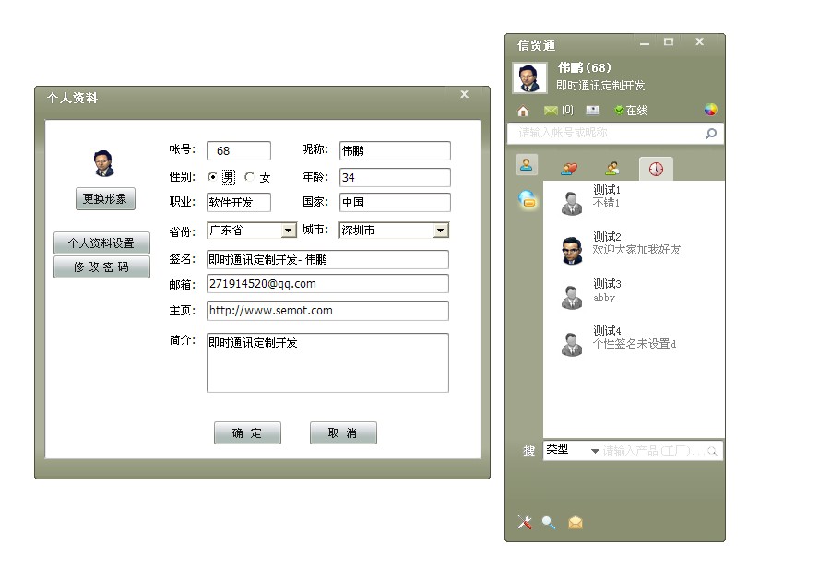
Task: Click the 邮箱 email field
Action: 327,283
